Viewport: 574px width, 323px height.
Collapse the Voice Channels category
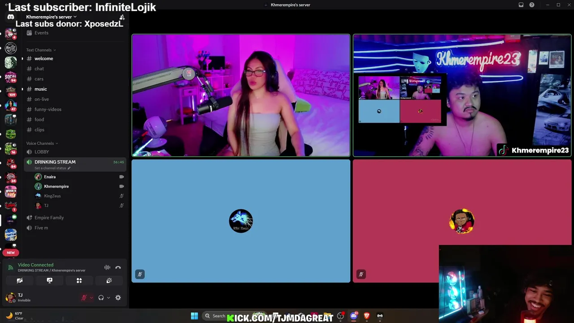pyautogui.click(x=42, y=143)
